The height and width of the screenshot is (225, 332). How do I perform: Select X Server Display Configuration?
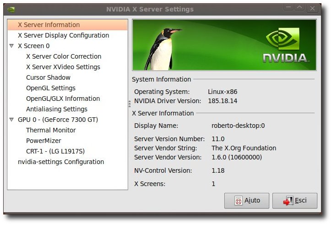tap(63, 35)
